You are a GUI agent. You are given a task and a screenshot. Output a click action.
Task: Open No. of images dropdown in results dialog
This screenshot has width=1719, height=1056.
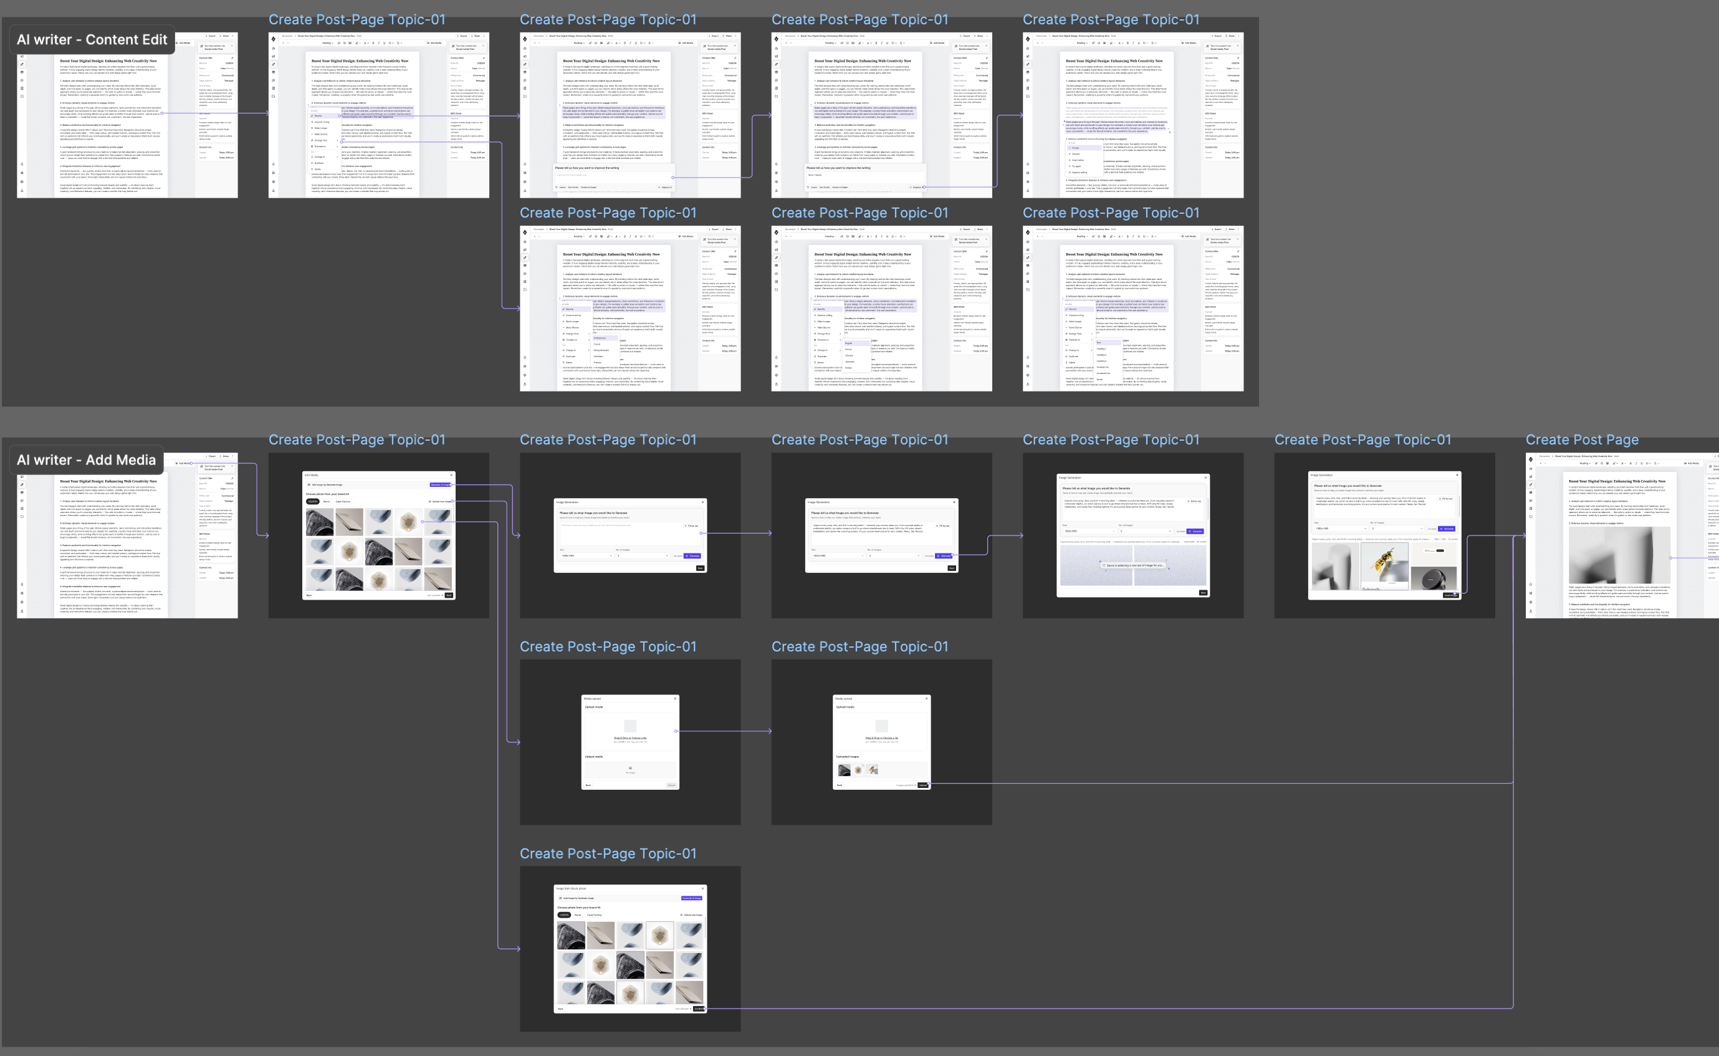click(x=1397, y=529)
